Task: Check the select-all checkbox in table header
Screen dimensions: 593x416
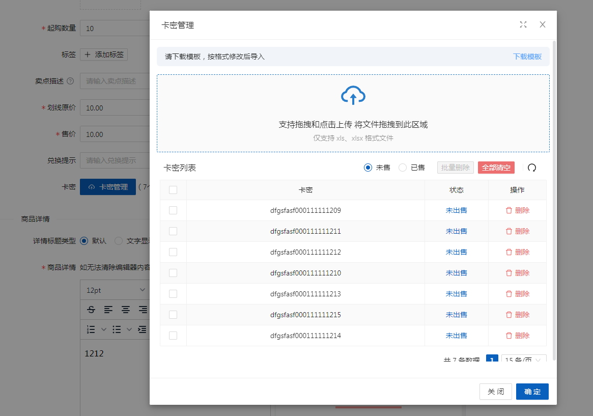Action: [x=173, y=190]
